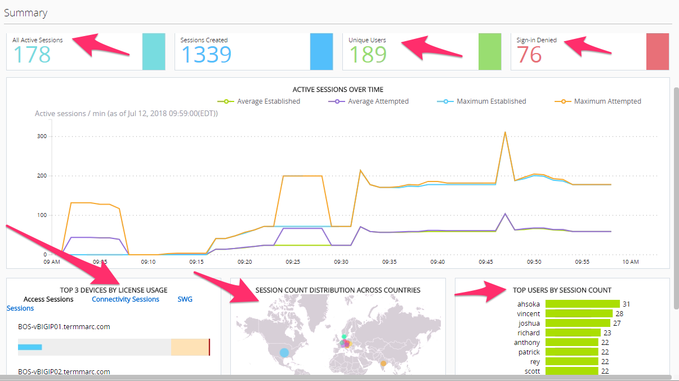This screenshot has height=381, width=679.
Task: Toggle the Average Established legend series
Action: click(x=259, y=101)
